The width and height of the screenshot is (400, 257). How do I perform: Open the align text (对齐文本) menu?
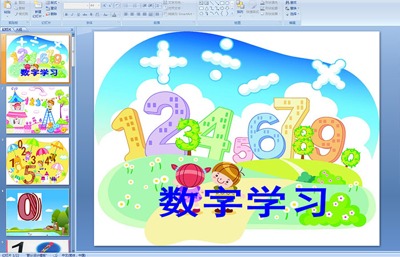174,8
